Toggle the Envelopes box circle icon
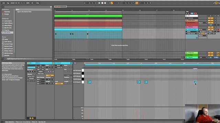Viewport: 220px width, 123px height. click(x=71, y=63)
